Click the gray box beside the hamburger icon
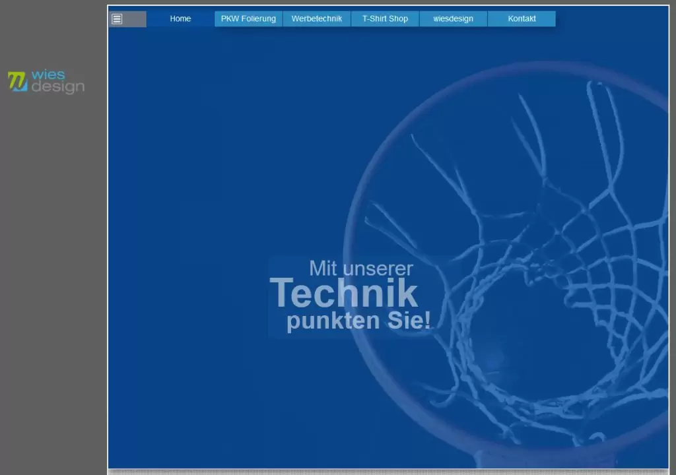Image resolution: width=676 pixels, height=475 pixels. (135, 19)
